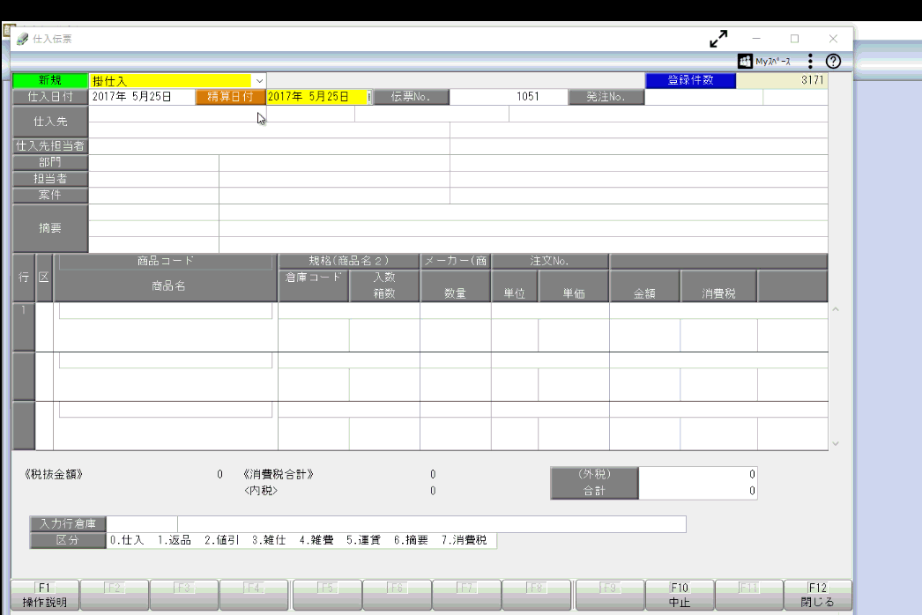
Task: Expand the 掛仕入 transaction type dropdown
Action: (x=259, y=81)
